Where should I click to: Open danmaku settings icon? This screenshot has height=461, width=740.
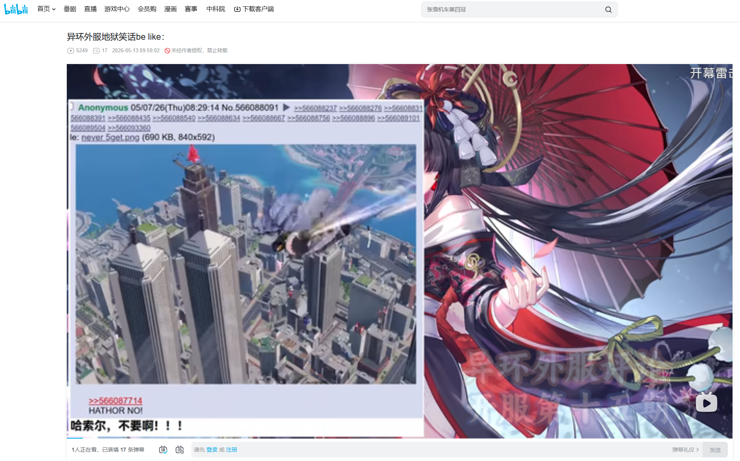click(180, 450)
